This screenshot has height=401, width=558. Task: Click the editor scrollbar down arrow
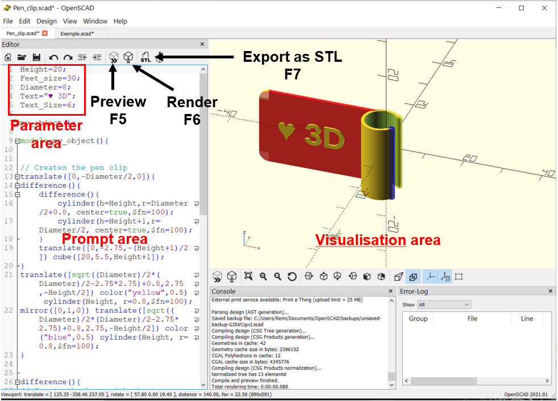pyautogui.click(x=203, y=385)
